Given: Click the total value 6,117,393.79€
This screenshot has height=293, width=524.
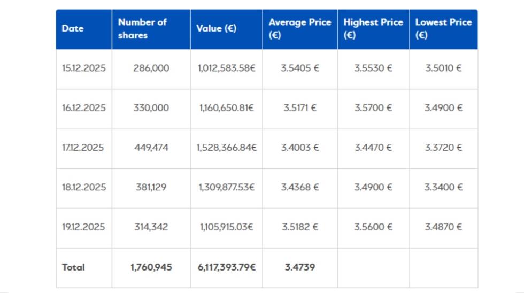Looking at the screenshot, I should 226,267.
